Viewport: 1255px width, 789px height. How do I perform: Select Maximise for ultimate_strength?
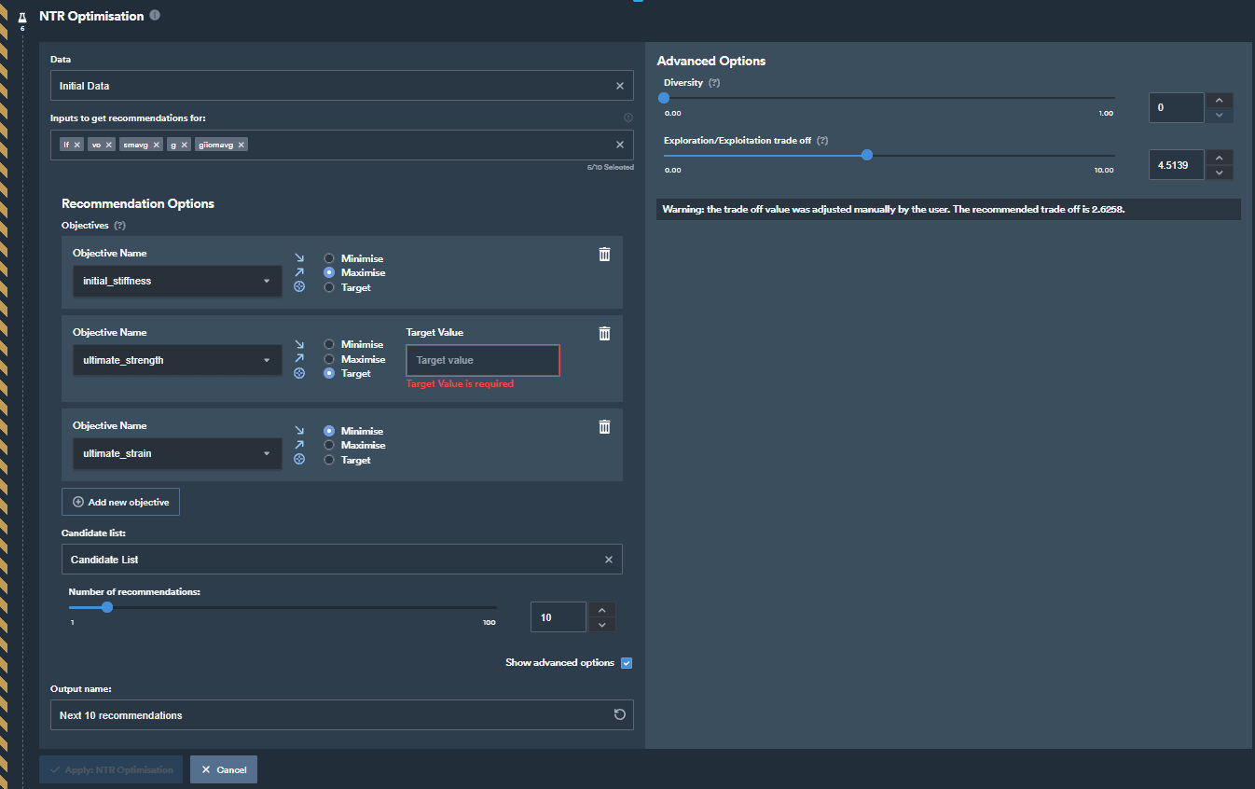(x=329, y=359)
